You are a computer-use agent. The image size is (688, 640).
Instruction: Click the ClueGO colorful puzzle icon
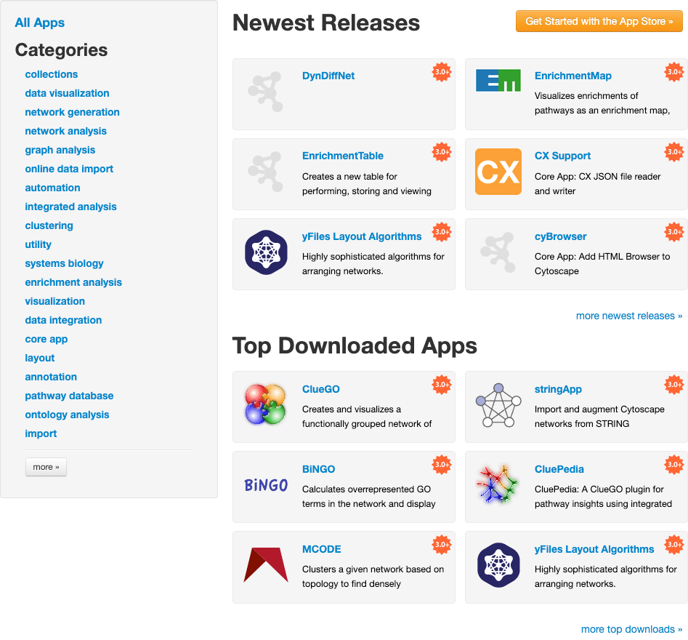point(266,404)
